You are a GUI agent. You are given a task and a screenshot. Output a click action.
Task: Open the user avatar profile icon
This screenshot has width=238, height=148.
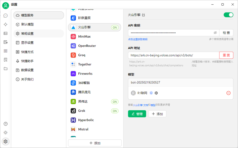(6, 6)
